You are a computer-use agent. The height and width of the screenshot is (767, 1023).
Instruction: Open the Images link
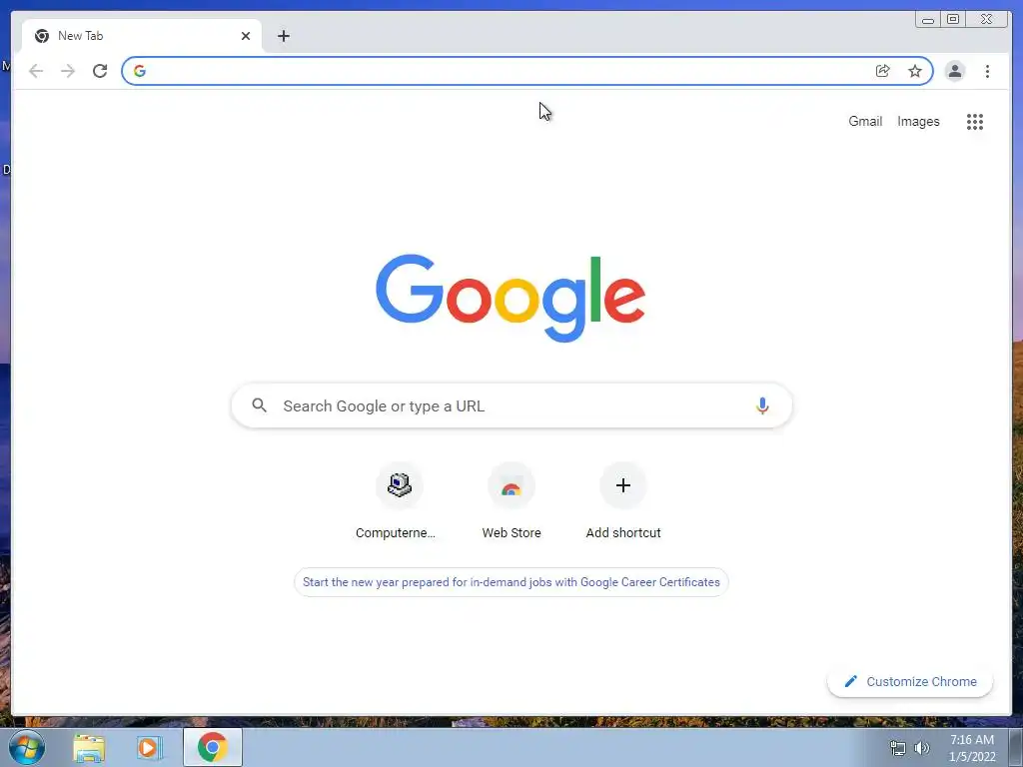pyautogui.click(x=918, y=121)
